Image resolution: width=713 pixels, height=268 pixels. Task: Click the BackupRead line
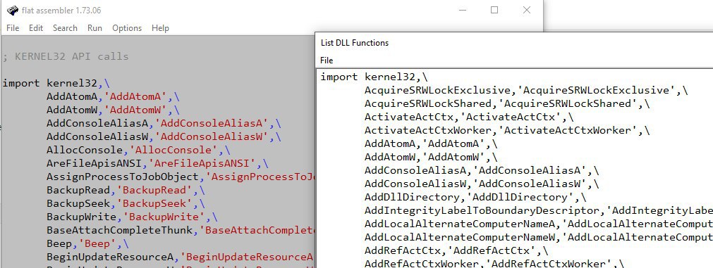(x=126, y=190)
